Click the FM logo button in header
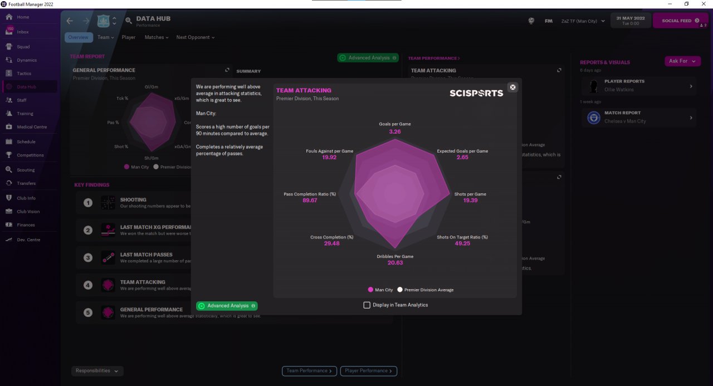The width and height of the screenshot is (713, 386). pos(549,21)
